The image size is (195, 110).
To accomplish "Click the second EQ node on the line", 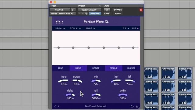I will click(73, 48).
